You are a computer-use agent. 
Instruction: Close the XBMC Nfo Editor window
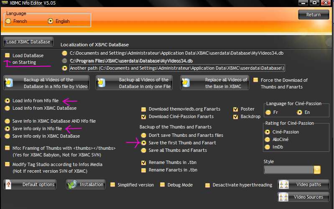326,3
